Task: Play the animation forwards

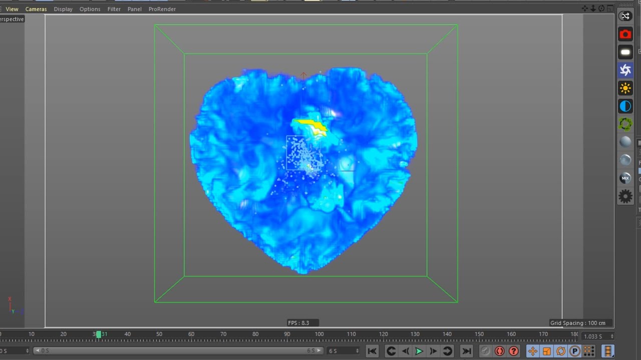Action: coord(419,351)
